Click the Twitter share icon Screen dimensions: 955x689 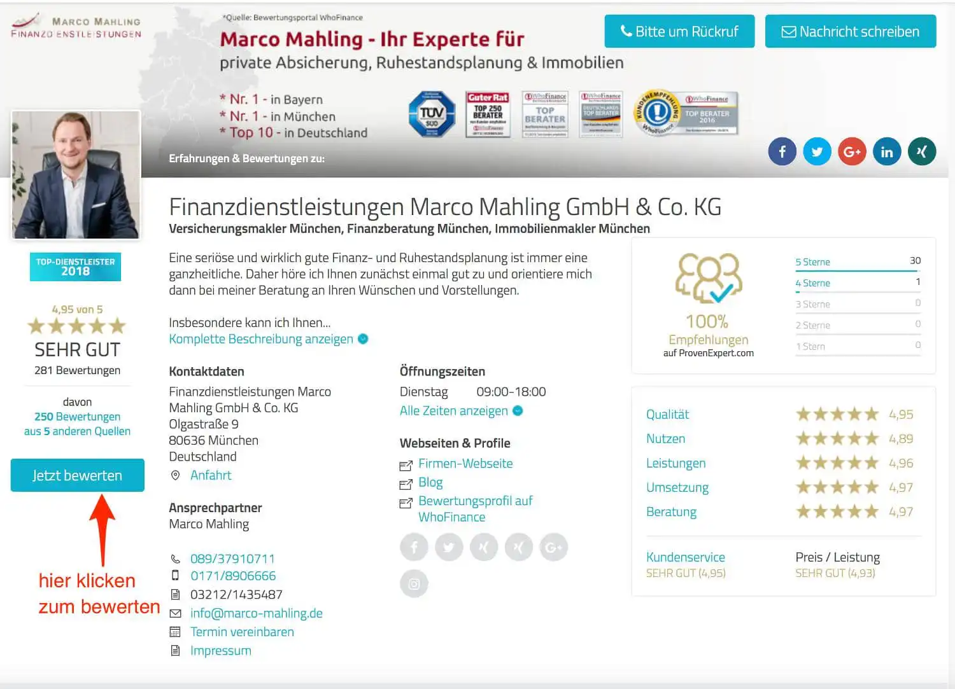click(817, 152)
